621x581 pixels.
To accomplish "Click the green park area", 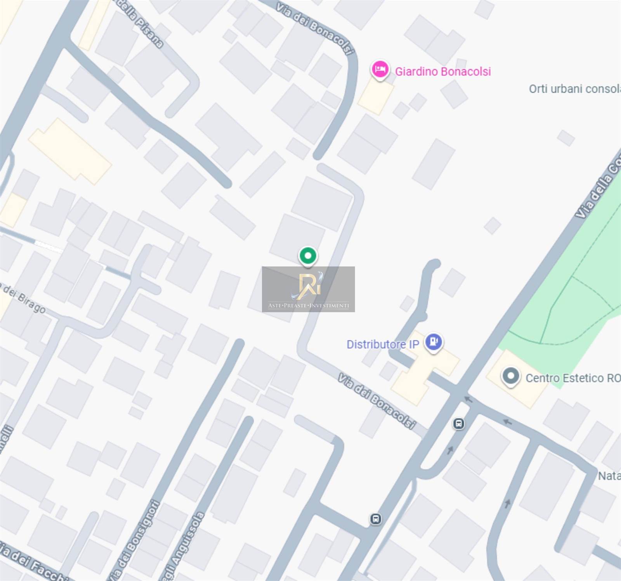I will pos(571,295).
